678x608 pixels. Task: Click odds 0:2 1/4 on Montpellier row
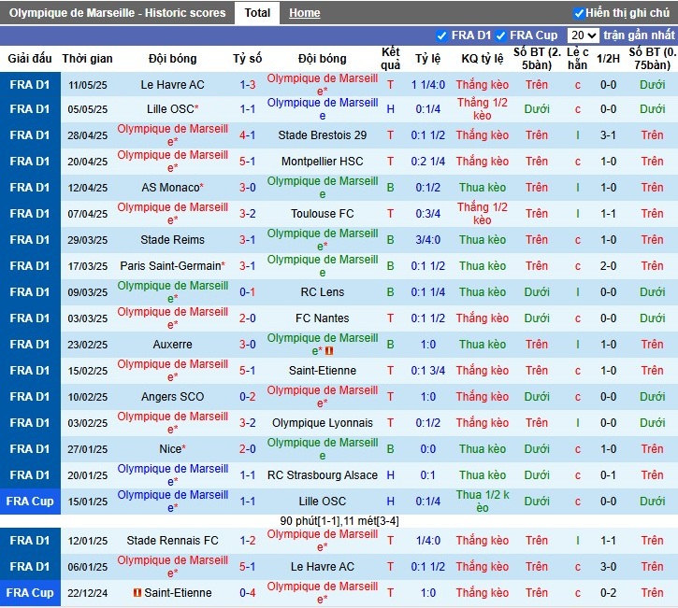(428, 162)
